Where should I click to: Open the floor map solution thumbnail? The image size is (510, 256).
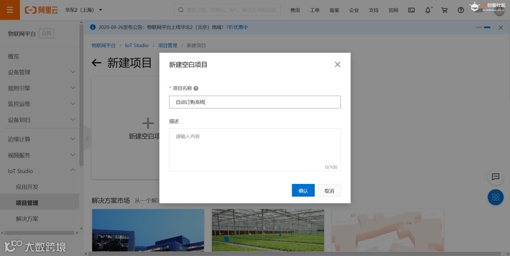point(388,230)
